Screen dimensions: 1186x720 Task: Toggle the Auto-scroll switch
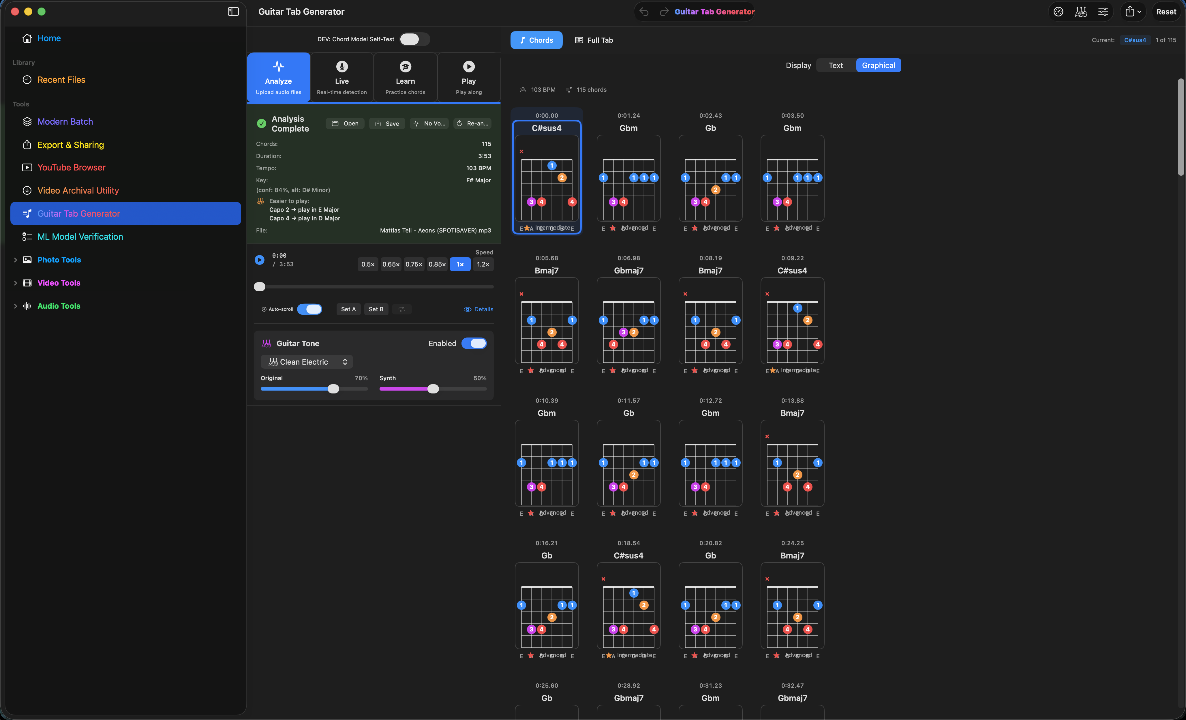[309, 309]
